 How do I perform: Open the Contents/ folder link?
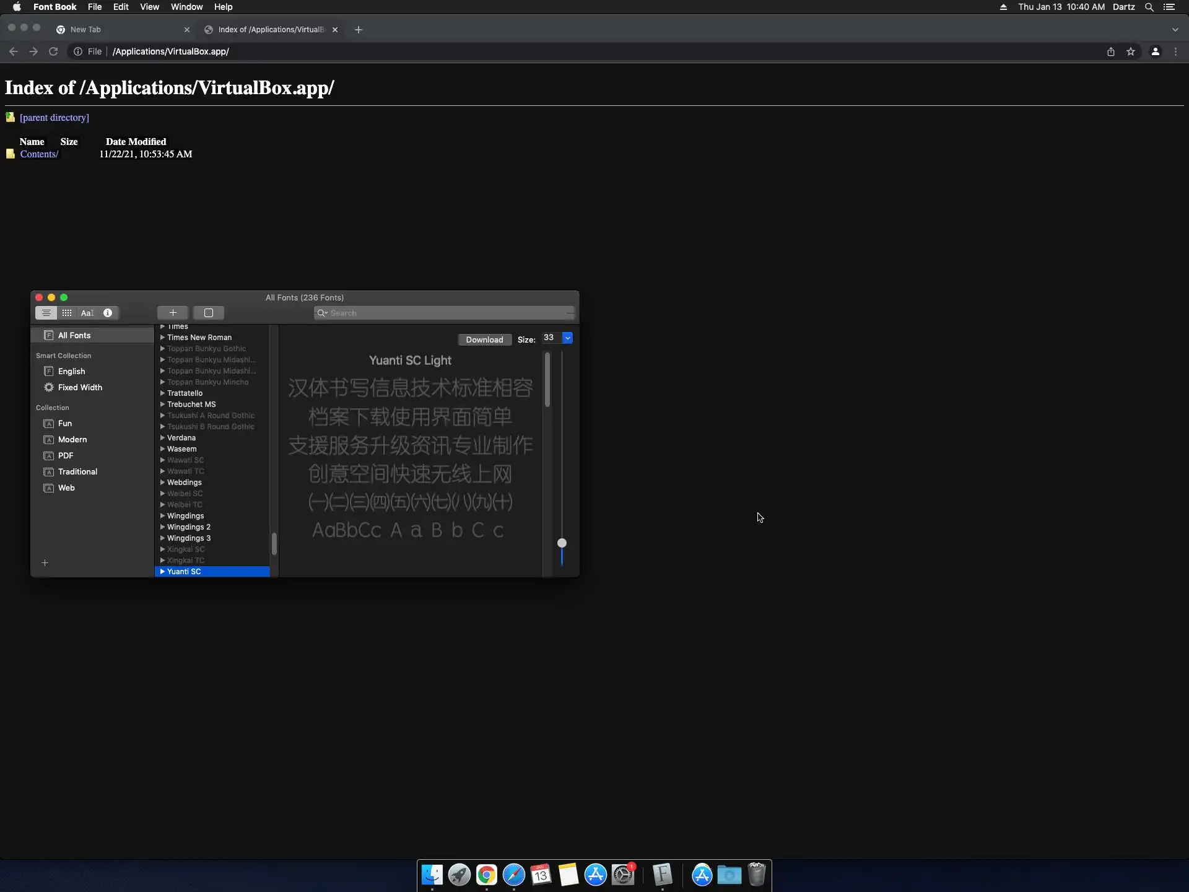tap(39, 154)
